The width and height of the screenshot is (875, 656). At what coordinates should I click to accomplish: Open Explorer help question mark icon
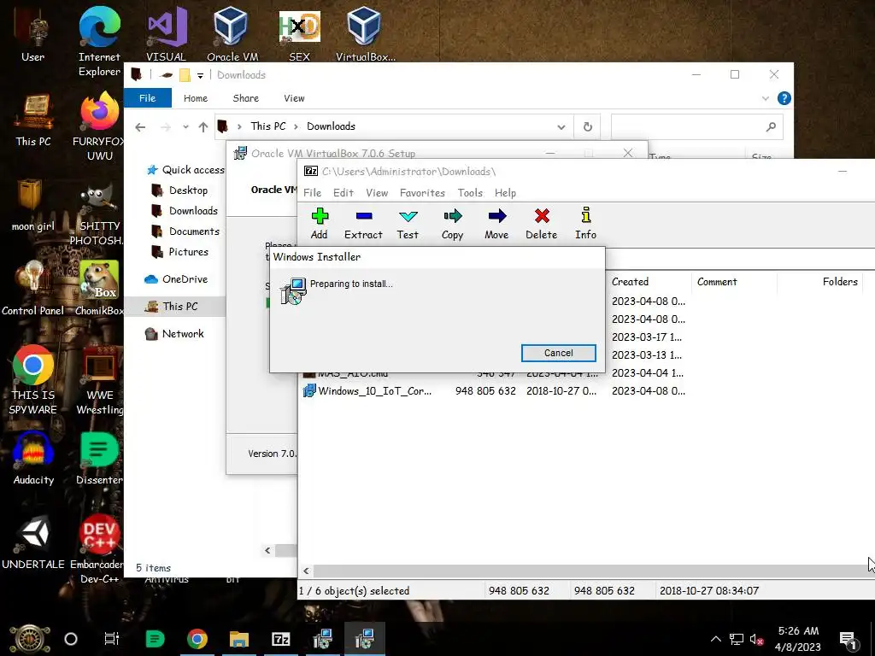[x=784, y=99]
